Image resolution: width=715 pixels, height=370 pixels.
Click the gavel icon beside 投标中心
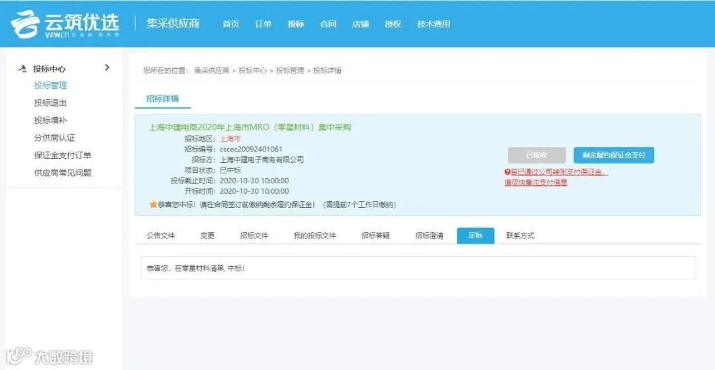(x=23, y=69)
